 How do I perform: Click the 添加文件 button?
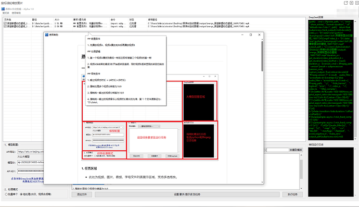point(82,194)
